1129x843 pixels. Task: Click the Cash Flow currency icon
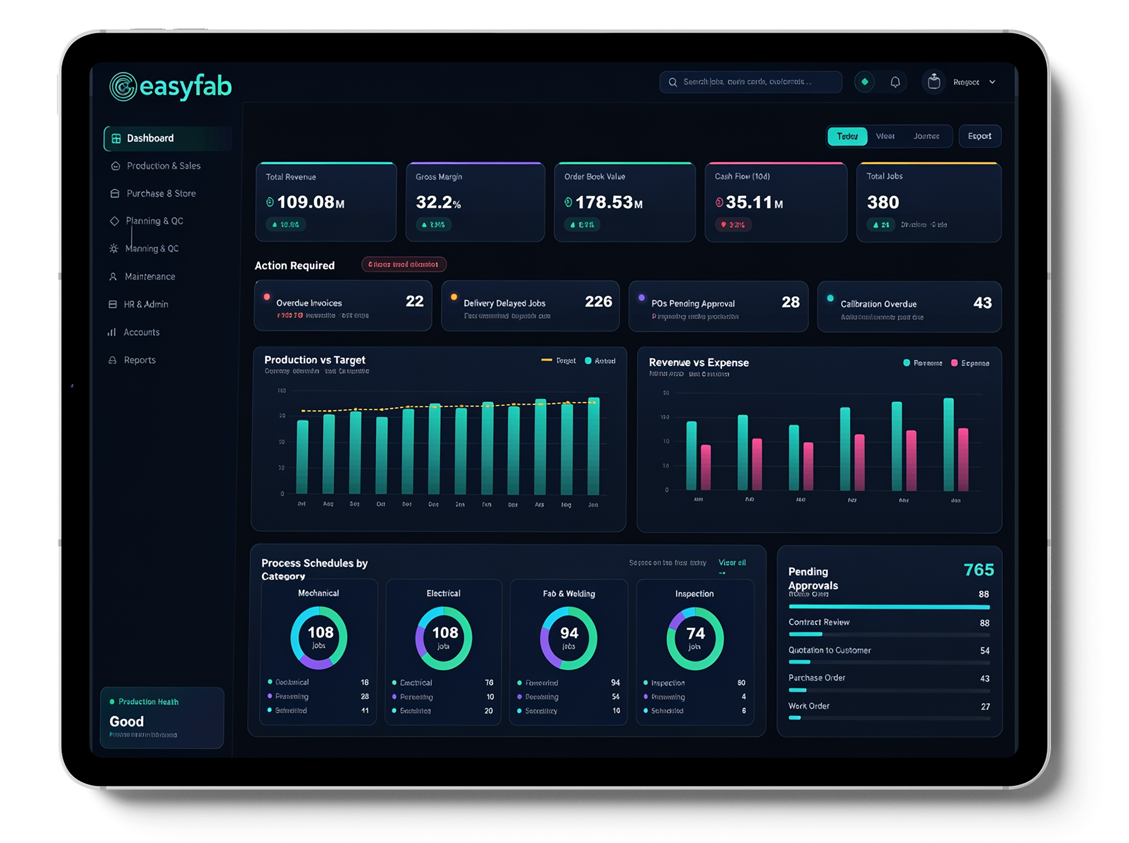(x=719, y=202)
